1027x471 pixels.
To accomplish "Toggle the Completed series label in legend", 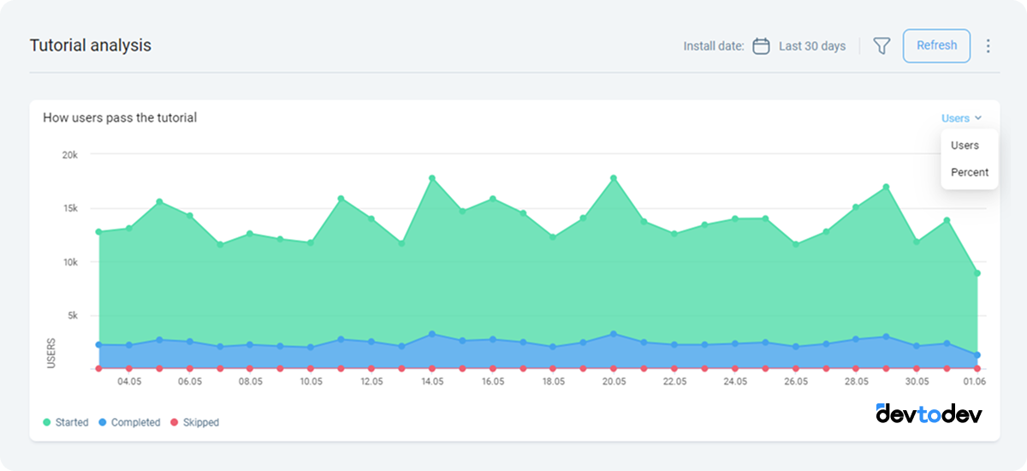I will (x=135, y=423).
